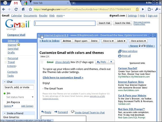Show next sponsored link arrow
162x122 pixels.
click(155, 35)
